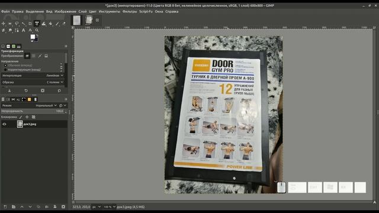
Task: Toggle lock alpha channel icon
Action: click(x=34, y=117)
